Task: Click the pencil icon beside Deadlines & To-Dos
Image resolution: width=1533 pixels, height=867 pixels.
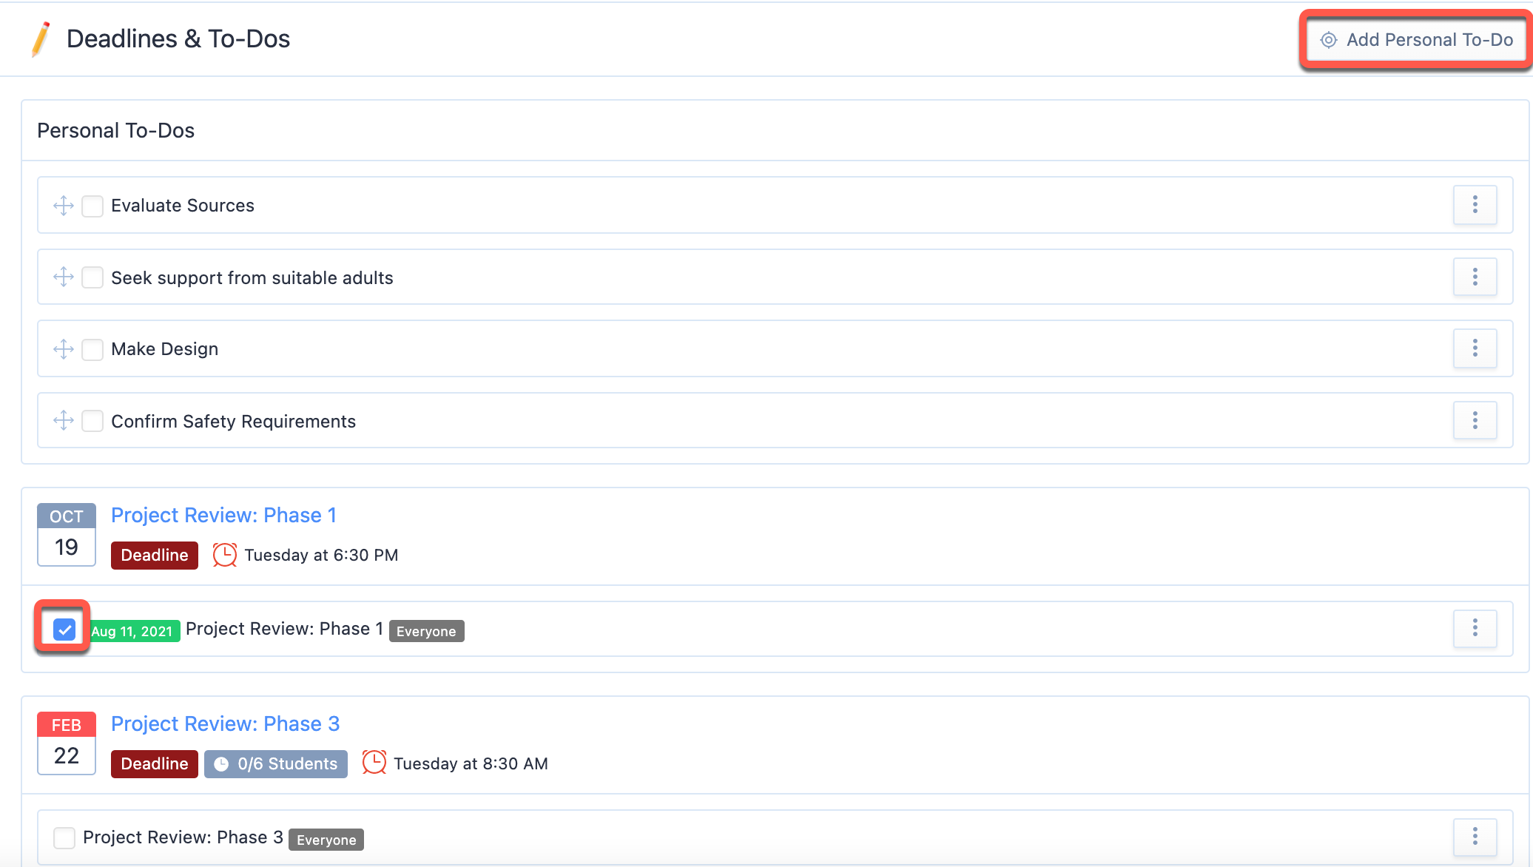Action: tap(41, 39)
